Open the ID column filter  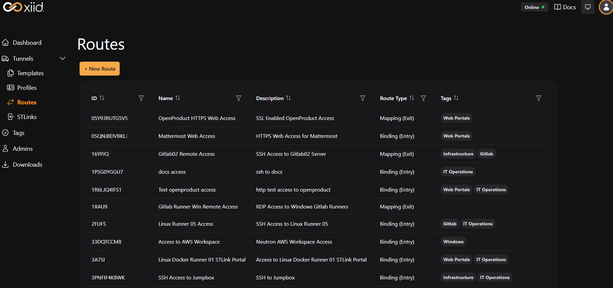pos(141,98)
